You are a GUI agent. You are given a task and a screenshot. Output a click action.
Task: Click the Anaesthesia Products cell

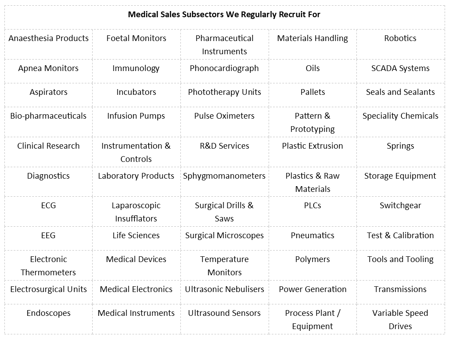click(x=49, y=38)
